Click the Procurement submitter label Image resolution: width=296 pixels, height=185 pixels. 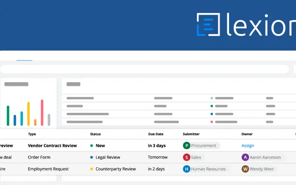coord(203,145)
